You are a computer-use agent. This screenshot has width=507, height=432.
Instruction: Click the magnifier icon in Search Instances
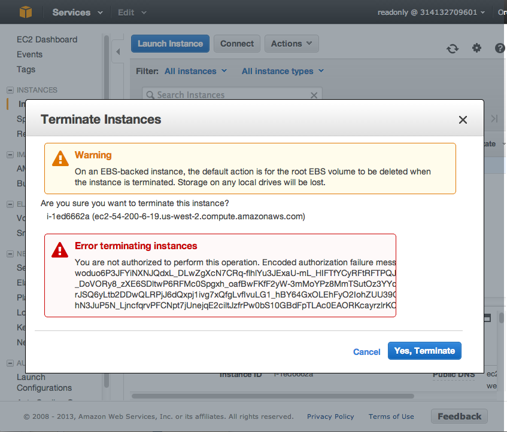click(149, 95)
